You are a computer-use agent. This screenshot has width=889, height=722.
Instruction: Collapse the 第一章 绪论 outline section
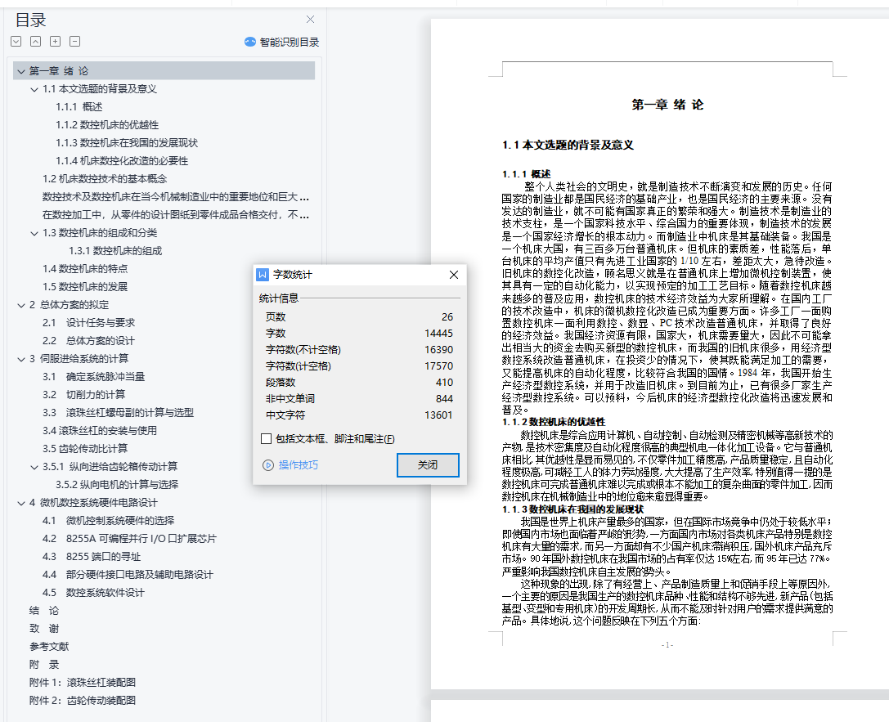[x=20, y=71]
